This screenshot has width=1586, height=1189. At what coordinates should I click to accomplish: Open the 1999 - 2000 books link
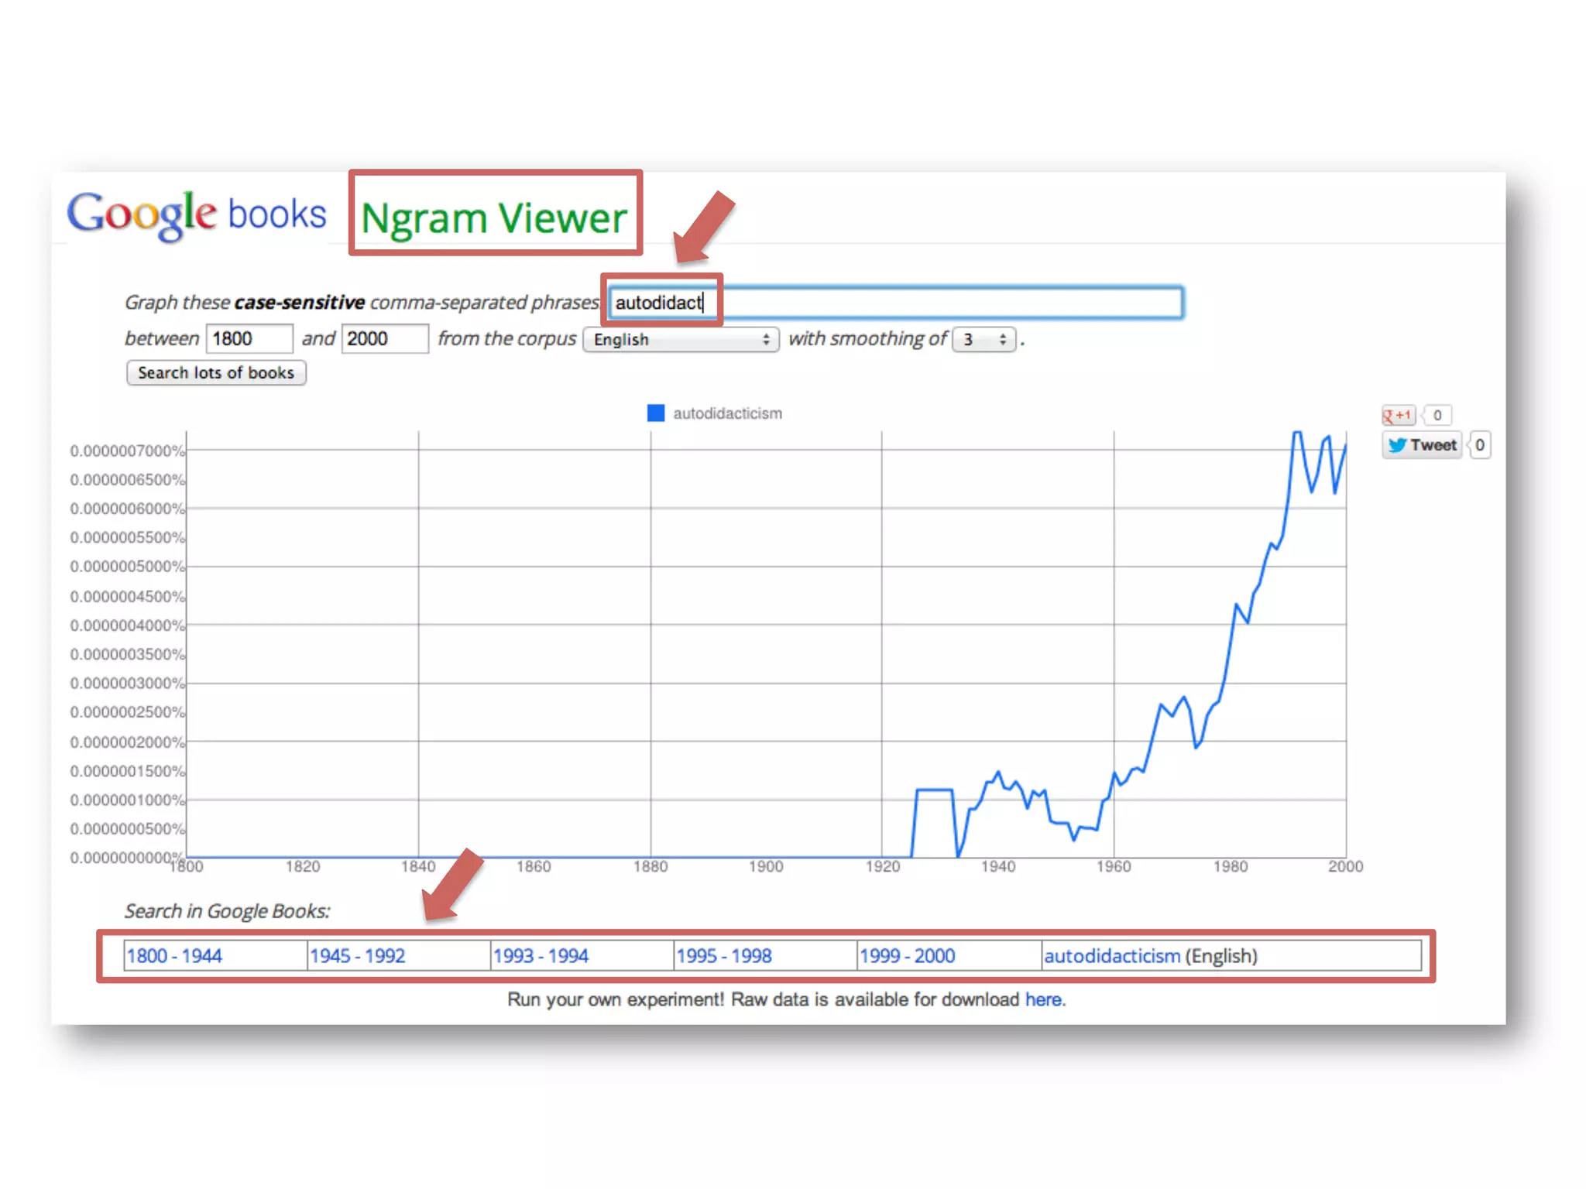907,956
